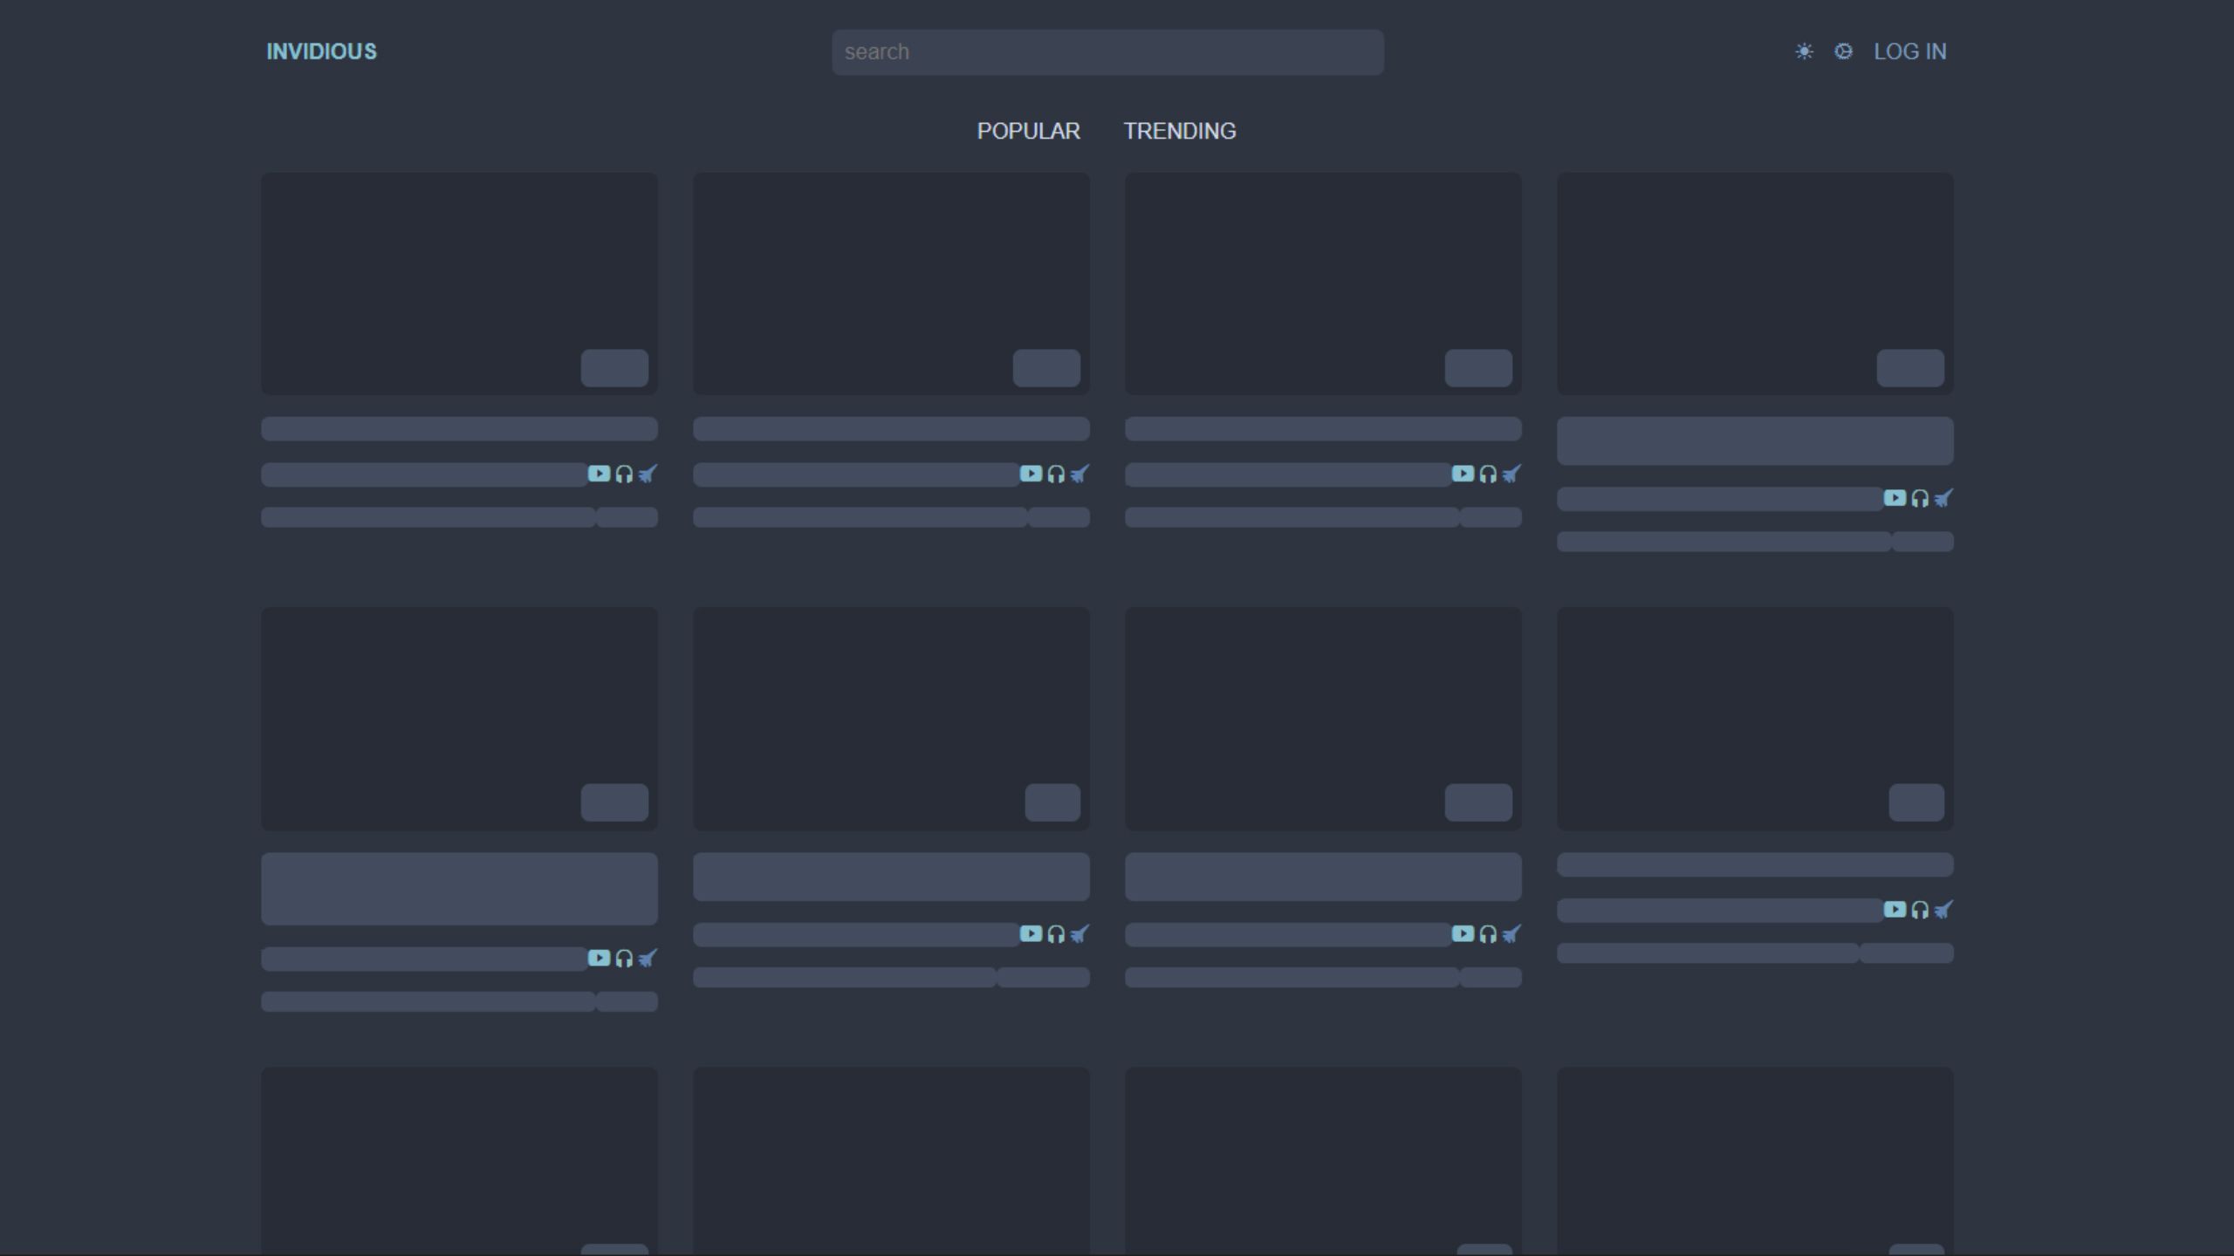
Task: Switch to the TRENDING tab
Action: (1180, 130)
